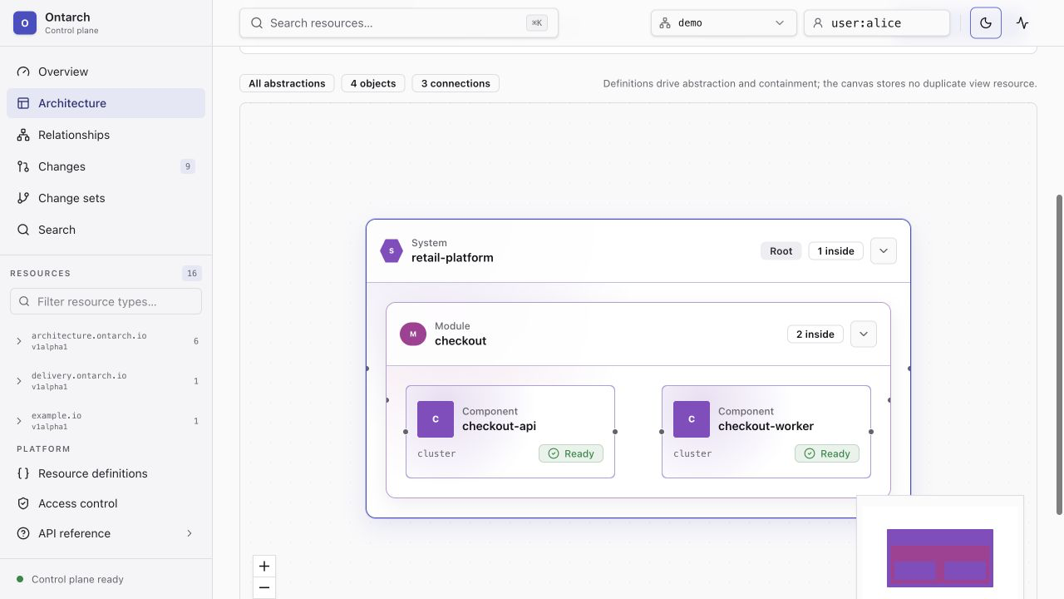Click the Ready status on checkout-api
Viewport: 1064px width, 599px height.
point(571,453)
